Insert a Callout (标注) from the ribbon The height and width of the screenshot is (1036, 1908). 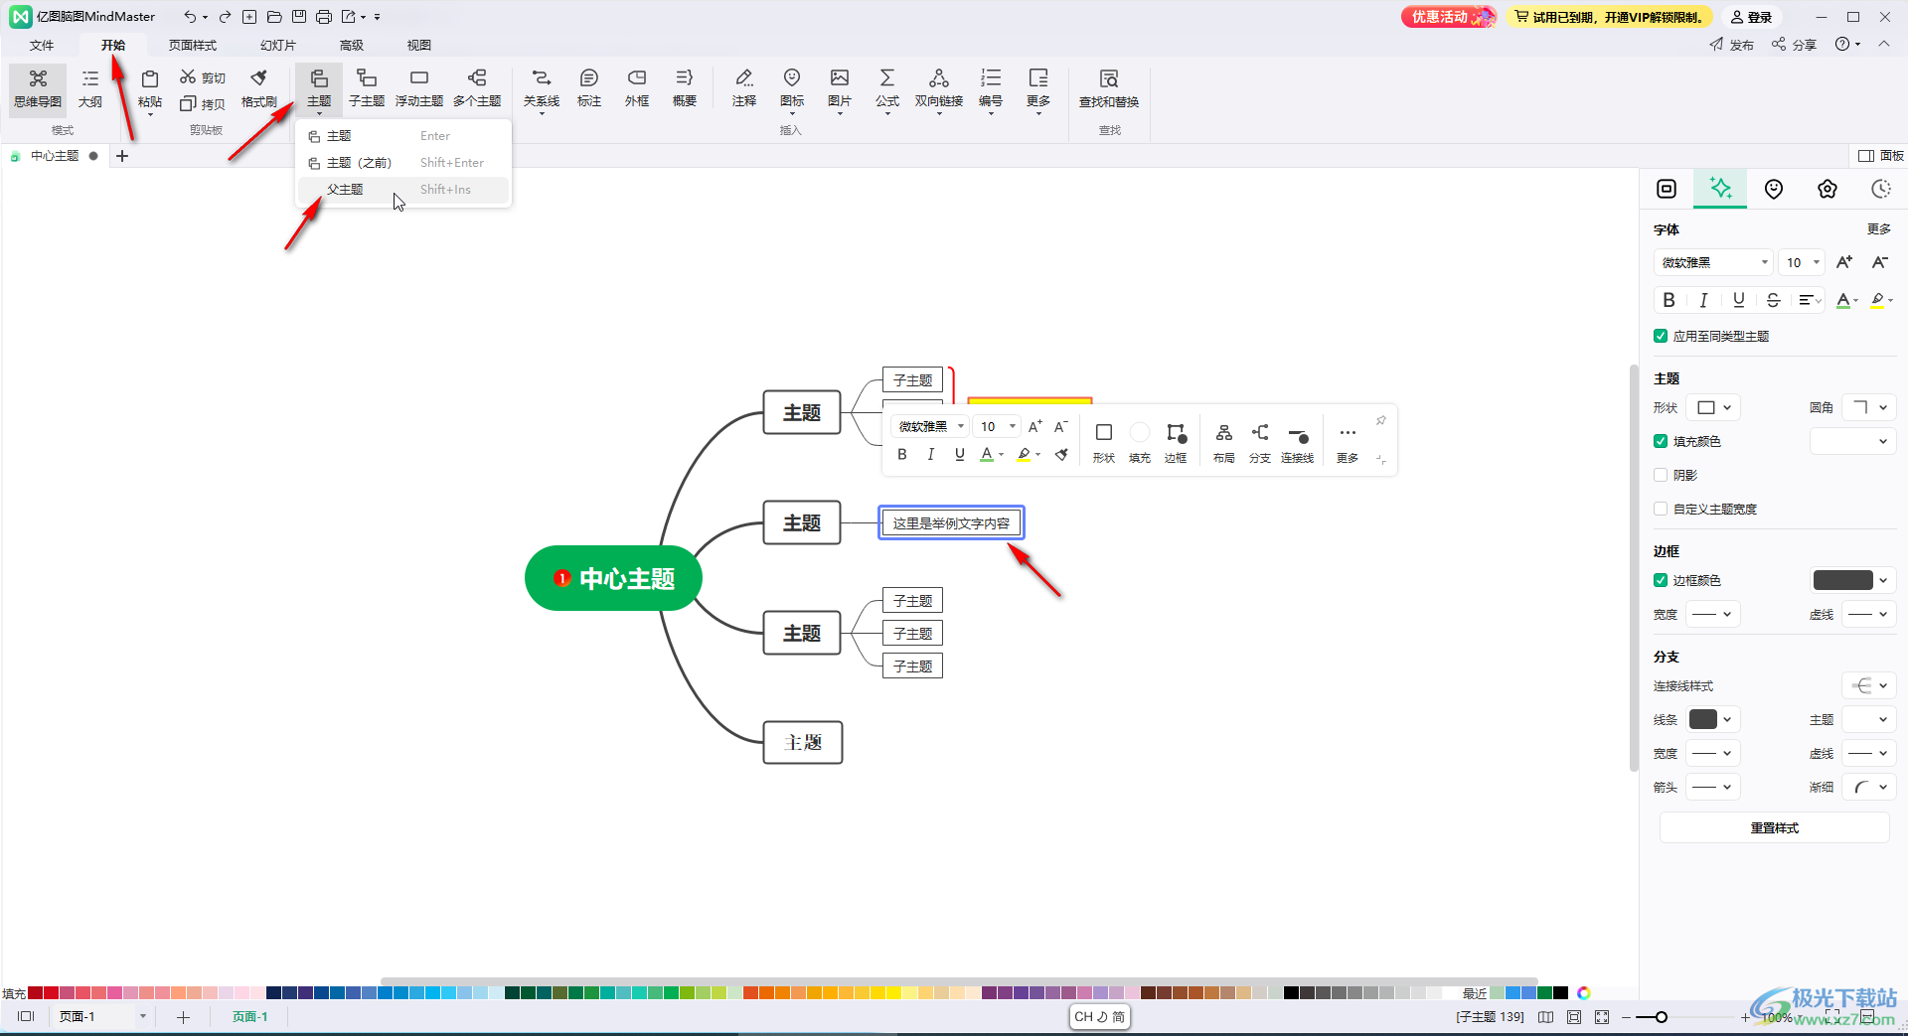click(589, 87)
